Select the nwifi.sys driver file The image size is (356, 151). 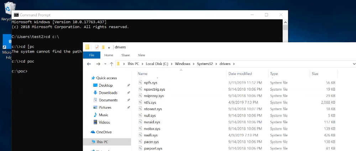tap(151, 135)
